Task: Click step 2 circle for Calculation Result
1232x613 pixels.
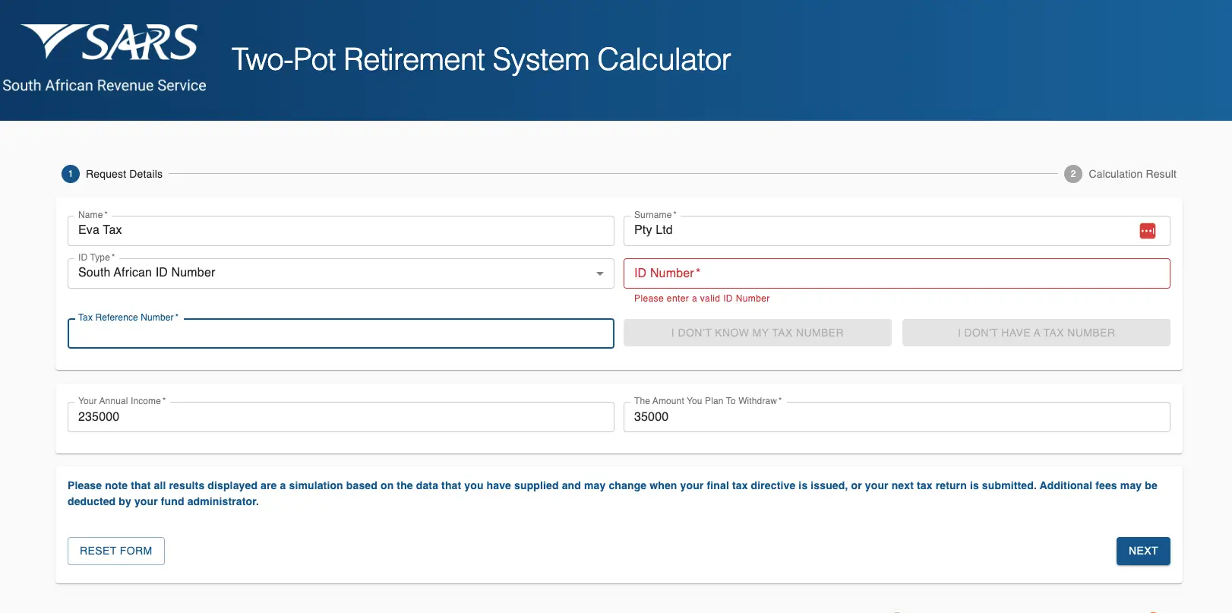Action: (1072, 174)
